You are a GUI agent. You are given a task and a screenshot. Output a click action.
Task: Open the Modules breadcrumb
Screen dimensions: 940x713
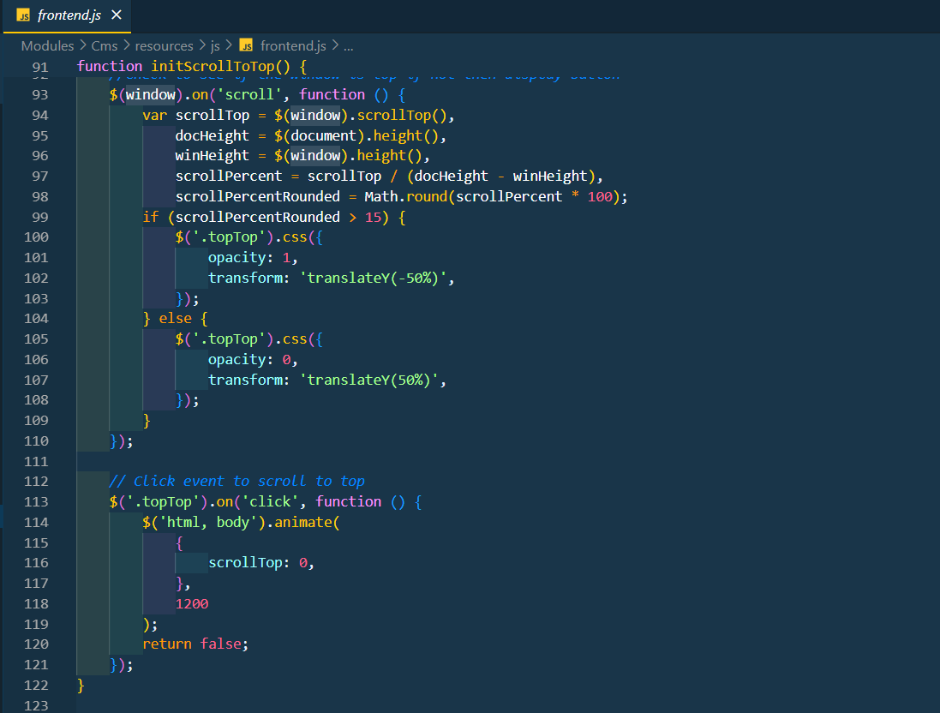click(47, 46)
